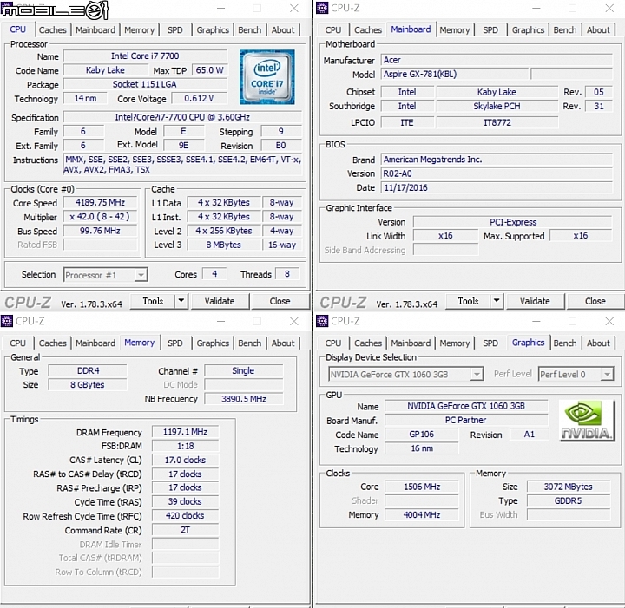Click GPU memory size 3072 MBytes

point(569,487)
